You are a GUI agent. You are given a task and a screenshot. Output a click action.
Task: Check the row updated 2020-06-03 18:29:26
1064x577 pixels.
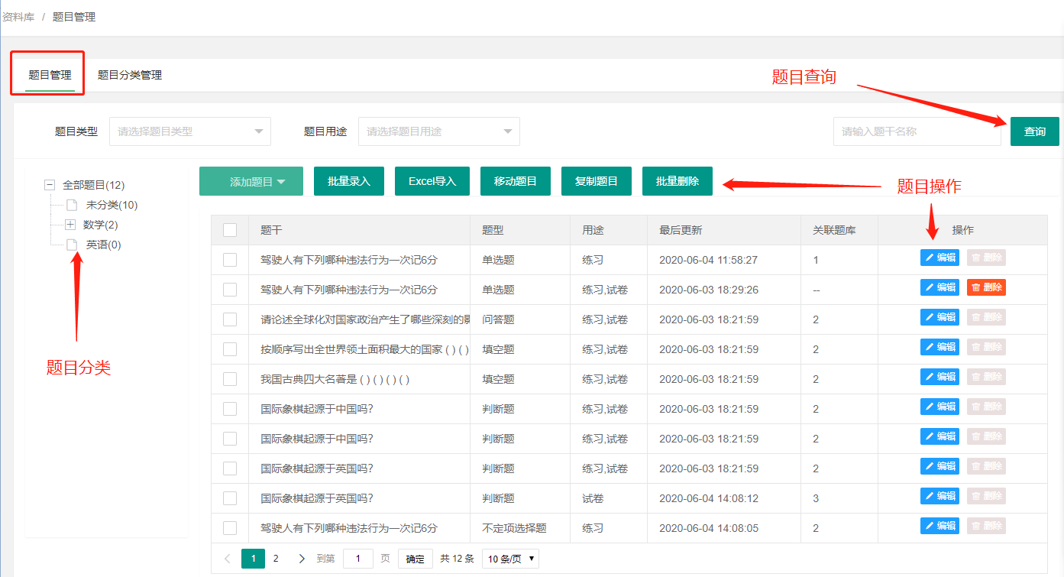click(230, 290)
